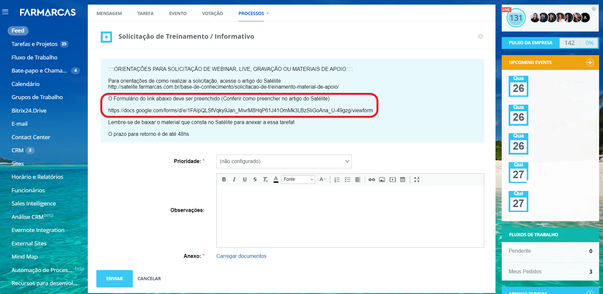Click the Enviar button
The width and height of the screenshot is (603, 294).
[114, 279]
